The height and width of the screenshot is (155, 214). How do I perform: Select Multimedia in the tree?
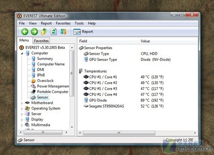tap(41, 125)
